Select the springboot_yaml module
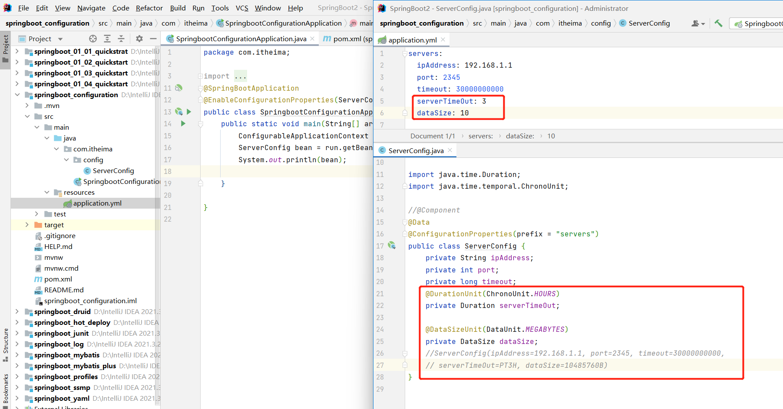Screen dimensions: 783x409 62,398
